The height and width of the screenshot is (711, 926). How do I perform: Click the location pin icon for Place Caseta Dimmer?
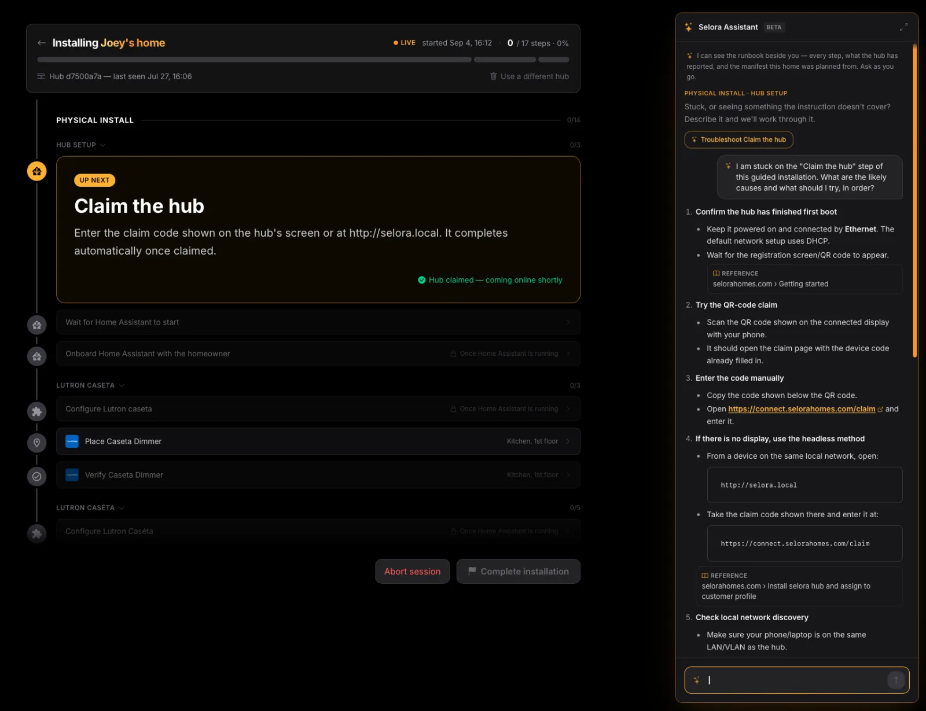tap(36, 443)
